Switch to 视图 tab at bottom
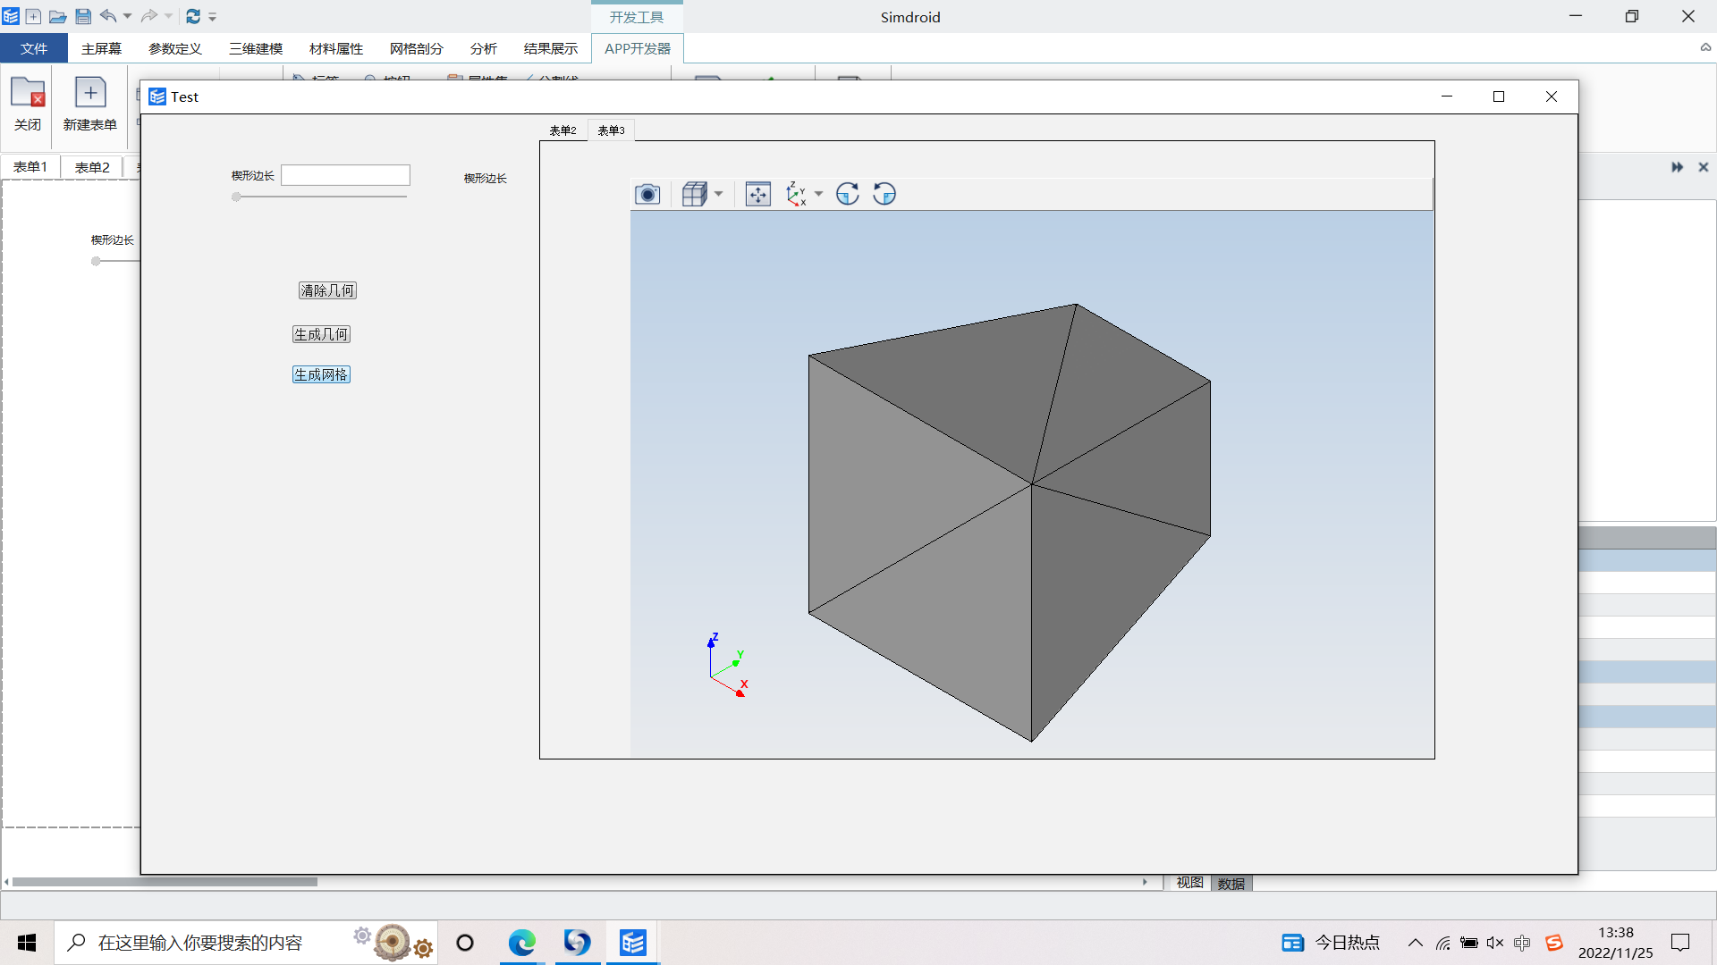This screenshot has height=965, width=1717. [1189, 883]
